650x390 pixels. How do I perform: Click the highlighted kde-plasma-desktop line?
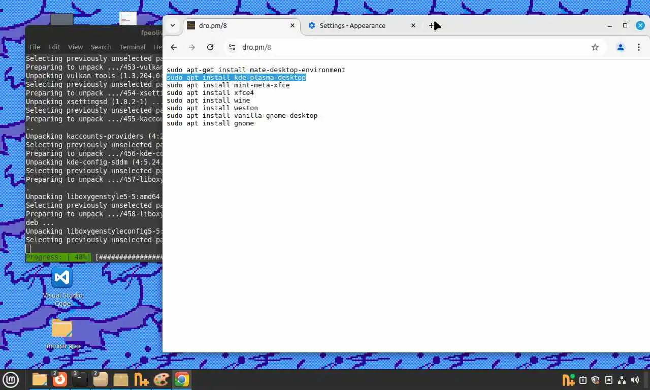(236, 78)
